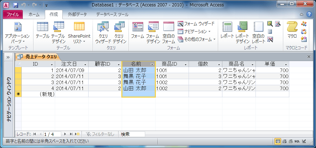The height and width of the screenshot is (148, 316).
Task: Switch to Datasheet view in status bar
Action: click(x=278, y=141)
